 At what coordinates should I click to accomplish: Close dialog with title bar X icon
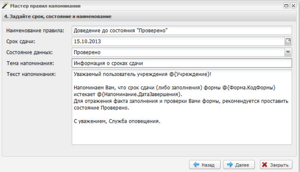293,6
